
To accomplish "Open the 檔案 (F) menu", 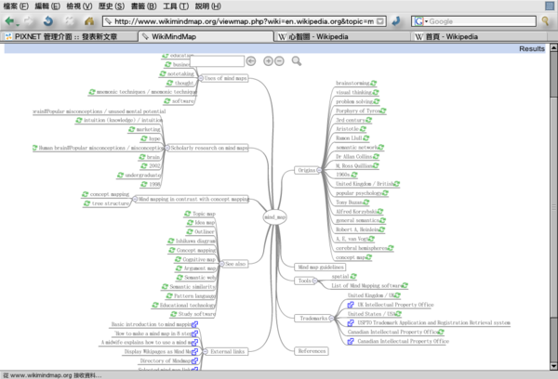I will point(16,7).
